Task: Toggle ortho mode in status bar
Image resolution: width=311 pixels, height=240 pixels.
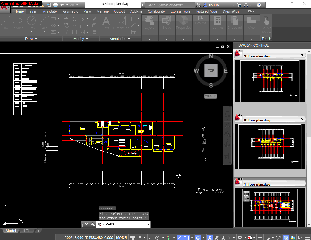Action: (150, 237)
